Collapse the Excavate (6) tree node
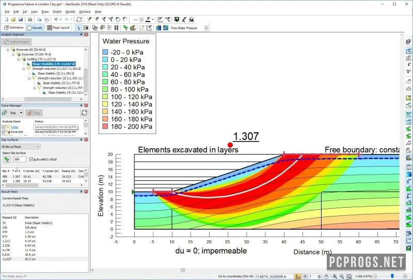Image resolution: width=413 pixels, height=280 pixels. [8, 50]
